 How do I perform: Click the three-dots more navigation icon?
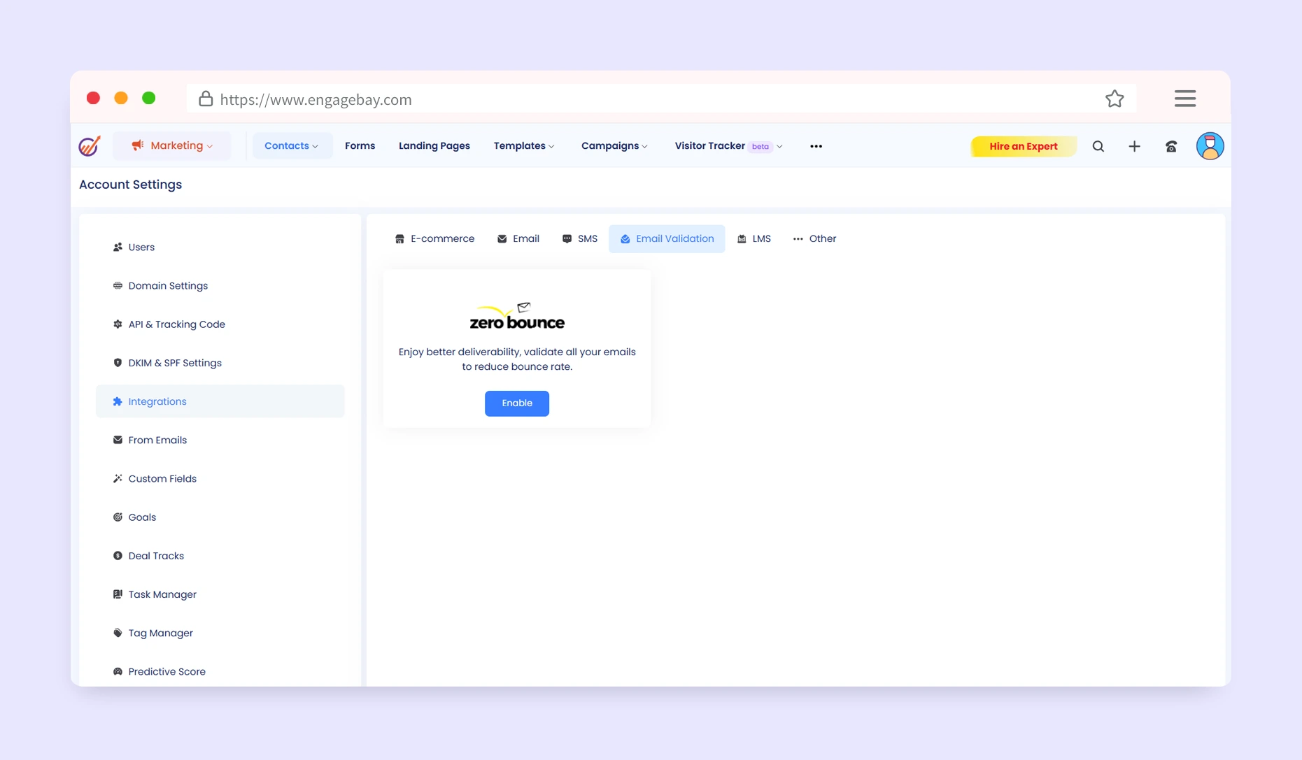point(816,146)
